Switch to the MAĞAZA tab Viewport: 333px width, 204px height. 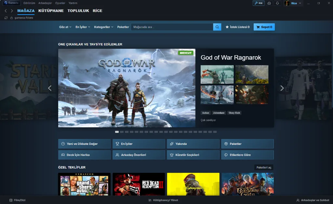point(26,11)
